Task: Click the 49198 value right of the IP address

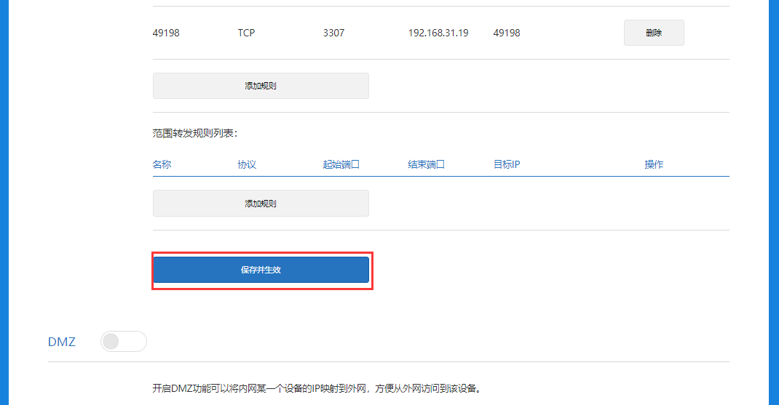Action: point(506,33)
